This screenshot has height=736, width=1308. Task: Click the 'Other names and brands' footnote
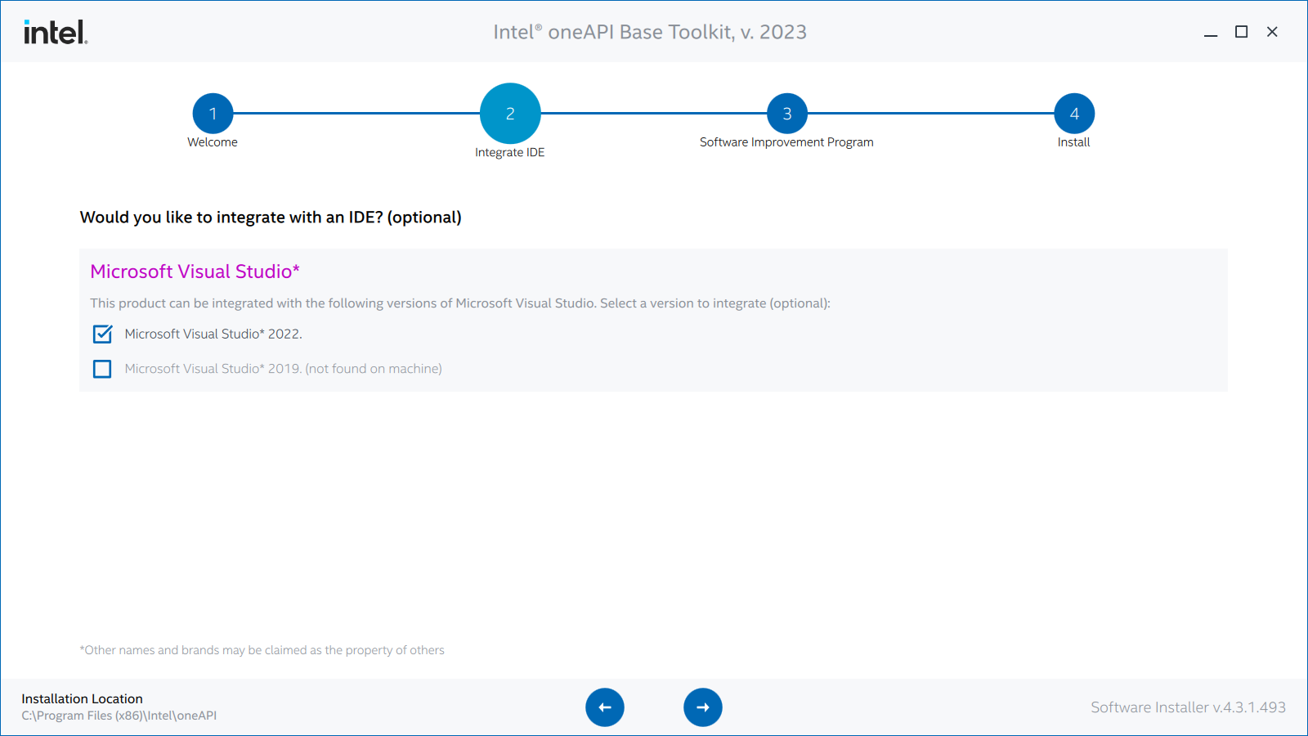262,650
